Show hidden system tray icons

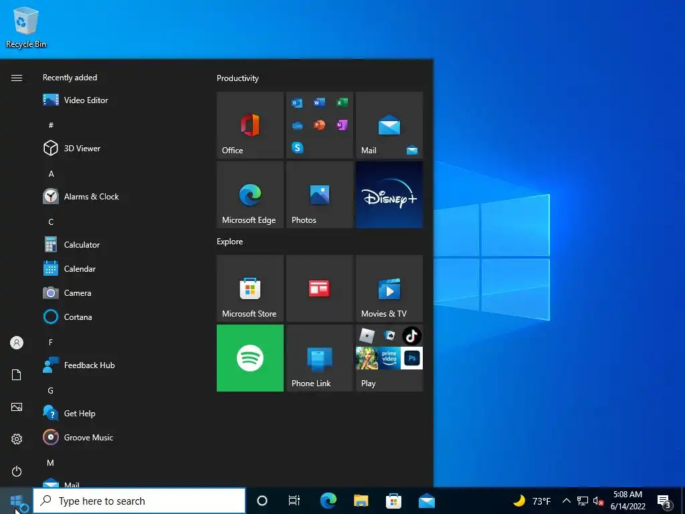coord(566,501)
